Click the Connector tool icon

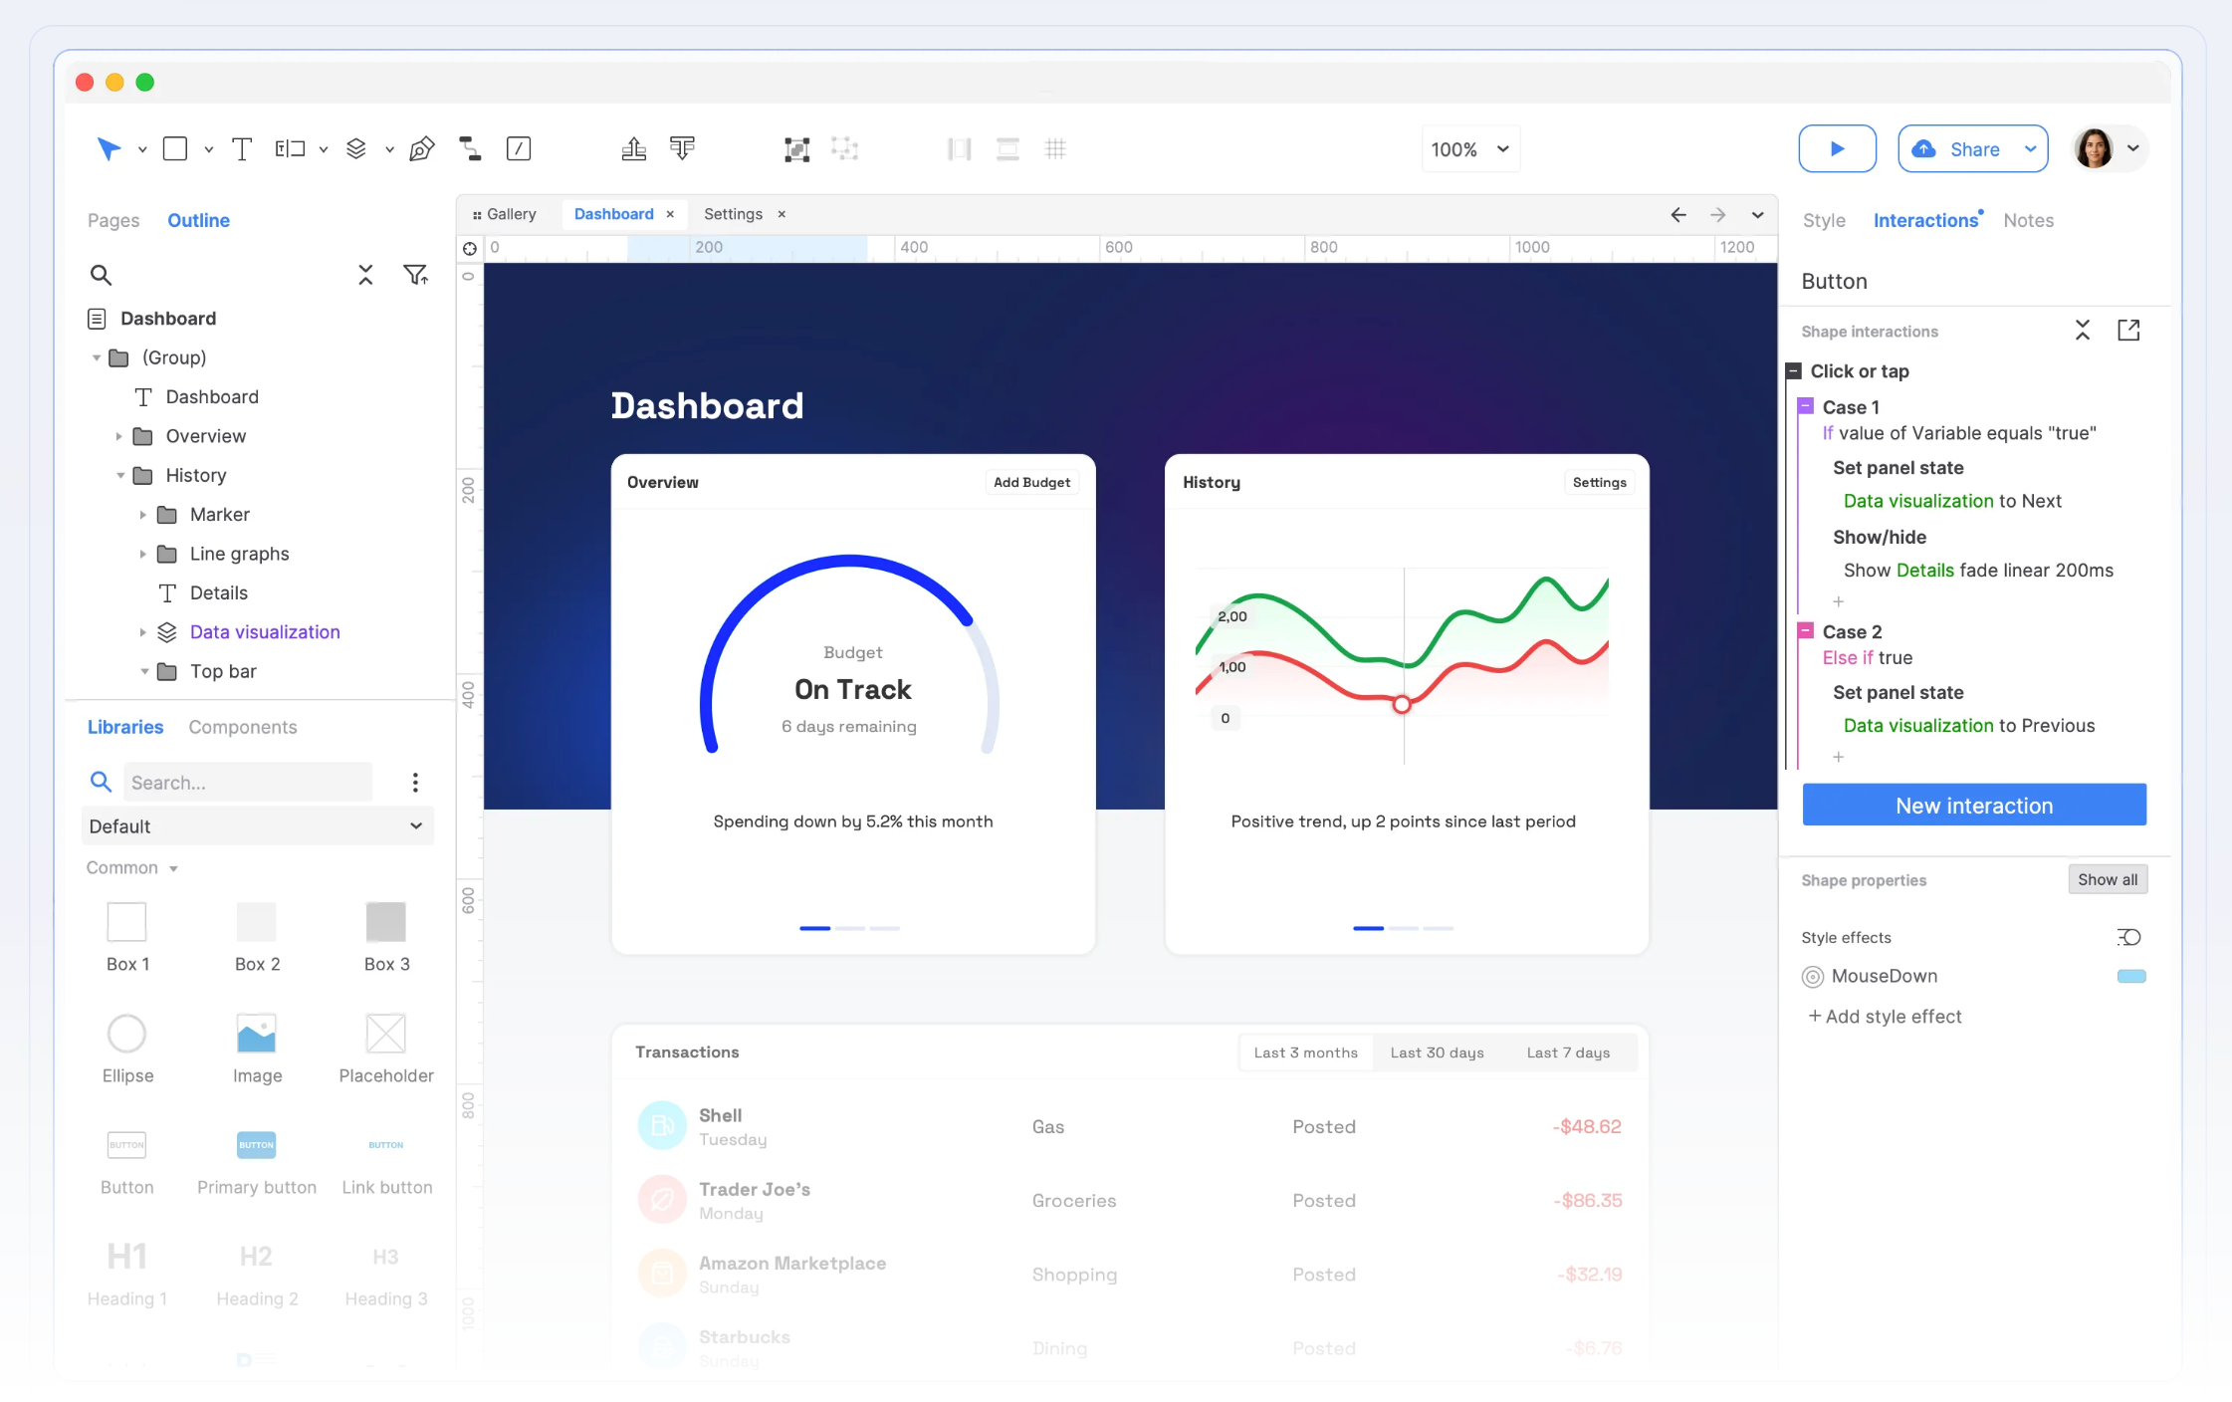470,149
